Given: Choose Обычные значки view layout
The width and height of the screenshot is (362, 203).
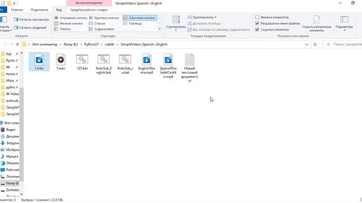Looking at the screenshot, I should coord(140,17).
